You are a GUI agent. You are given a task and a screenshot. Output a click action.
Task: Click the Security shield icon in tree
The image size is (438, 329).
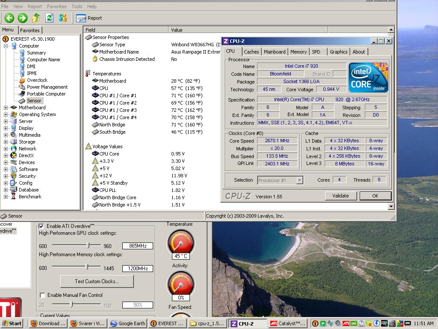(x=13, y=176)
